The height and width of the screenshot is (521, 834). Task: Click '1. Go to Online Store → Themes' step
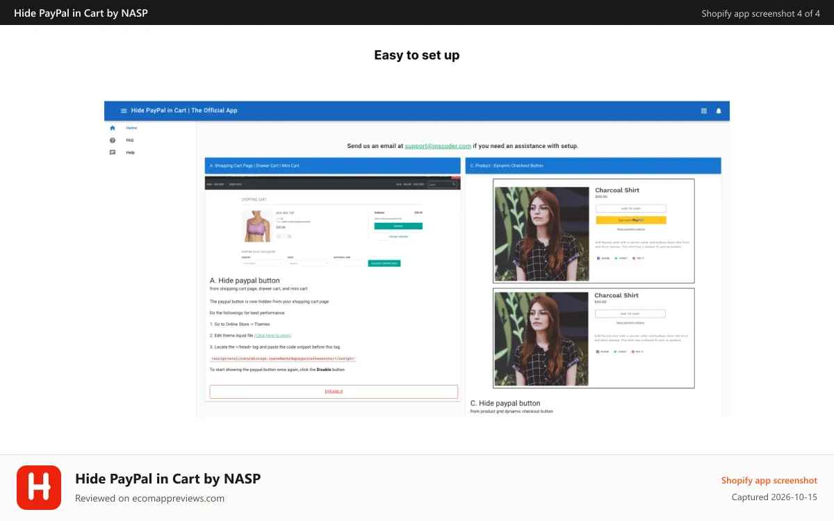(x=240, y=324)
